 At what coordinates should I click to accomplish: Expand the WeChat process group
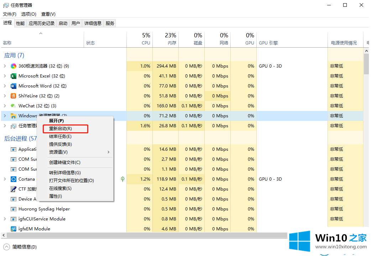[x=5, y=106]
